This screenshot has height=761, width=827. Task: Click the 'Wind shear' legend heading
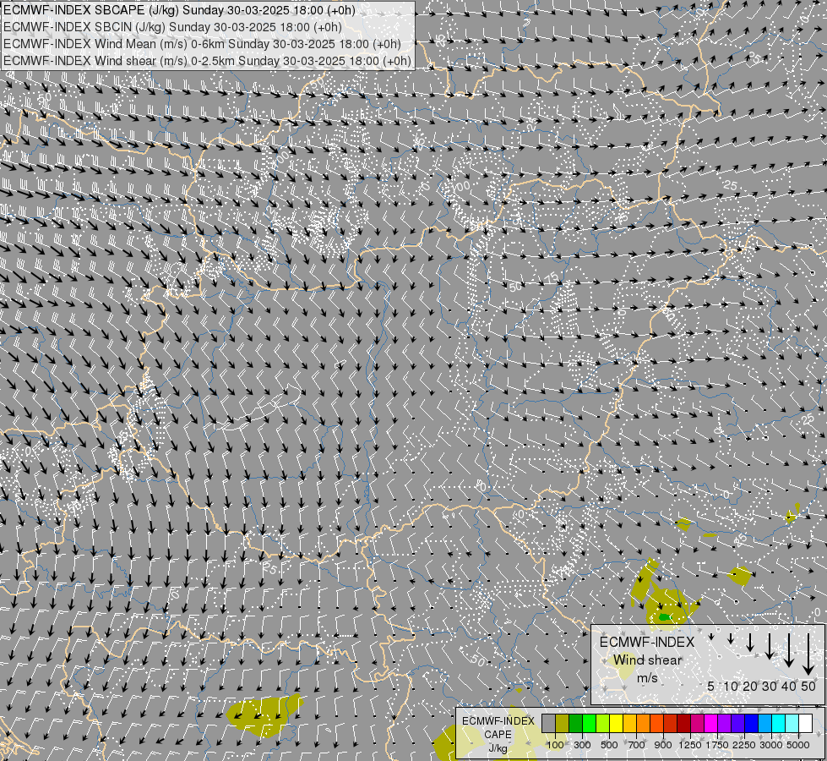pyautogui.click(x=648, y=660)
